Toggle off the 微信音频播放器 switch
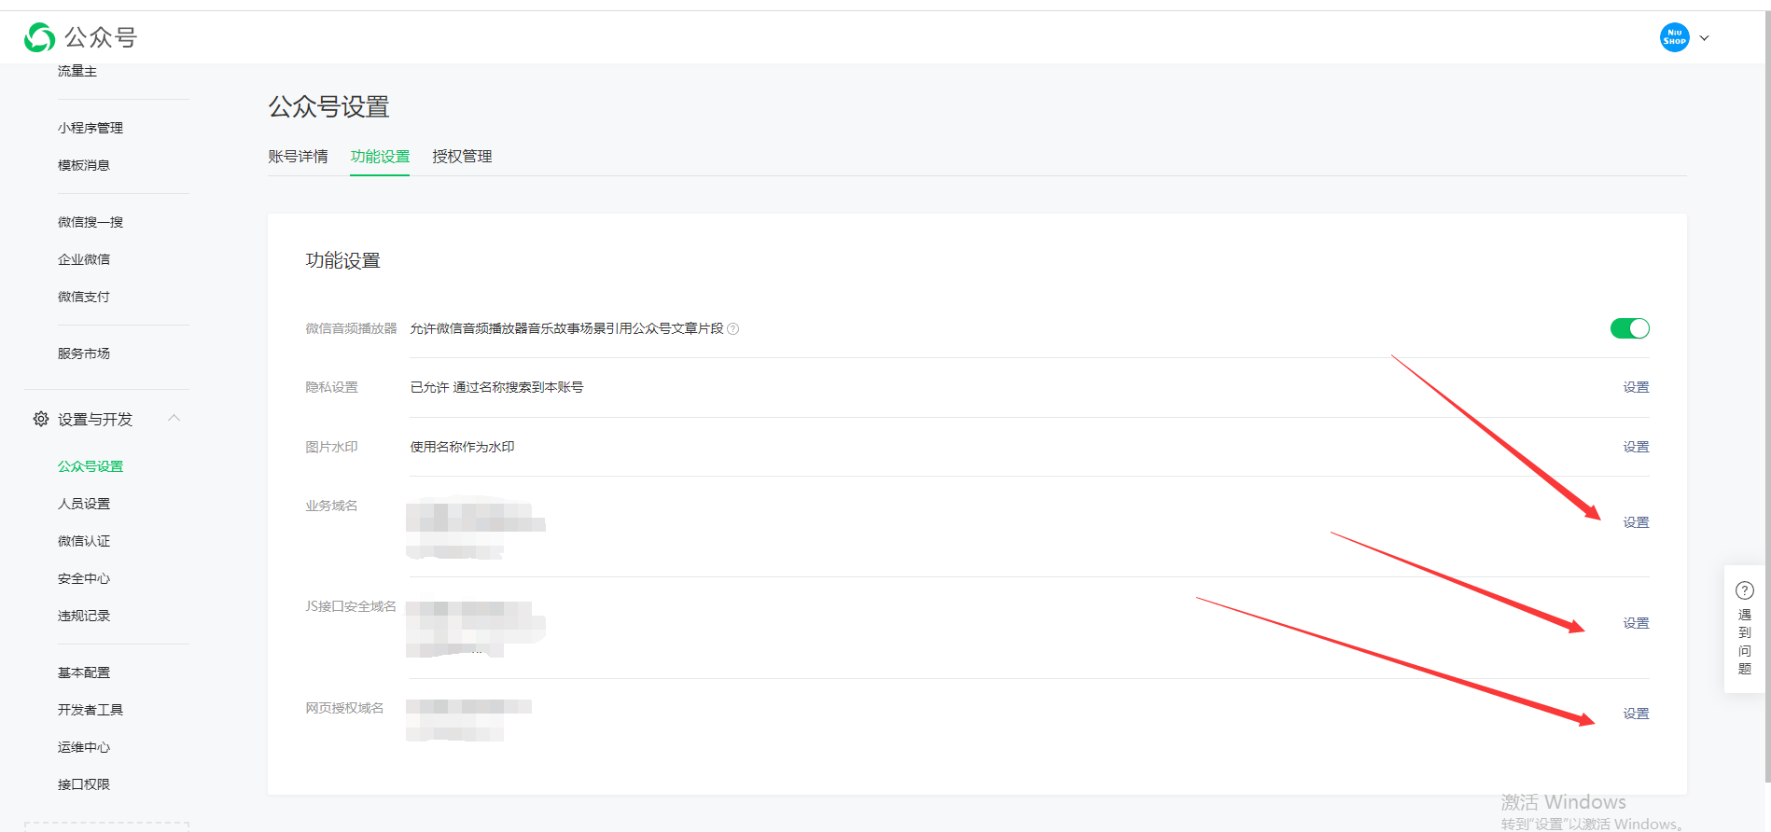Viewport: 1771px width, 832px height. click(1629, 328)
